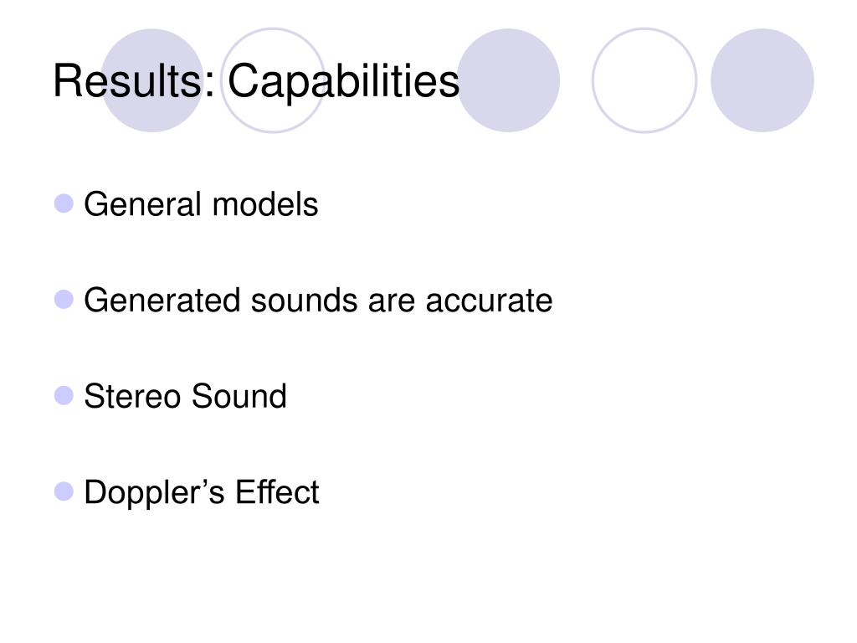Click the word Sound in the third bullet
Screen dimensions: 857x643
(x=239, y=396)
